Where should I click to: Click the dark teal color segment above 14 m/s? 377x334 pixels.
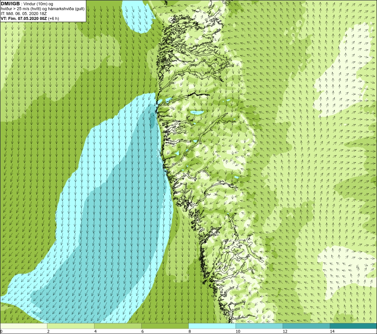click(x=354, y=326)
